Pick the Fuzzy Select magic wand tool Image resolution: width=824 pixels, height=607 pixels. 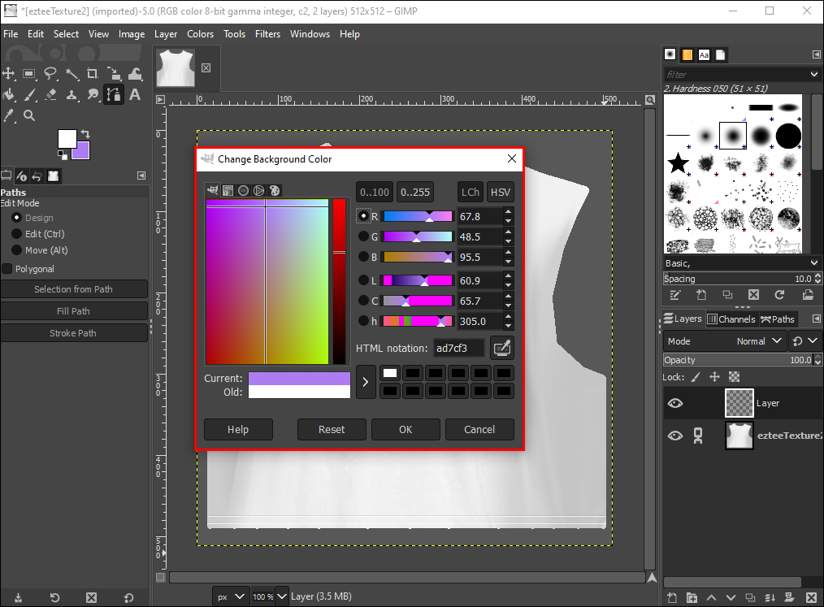[72, 74]
